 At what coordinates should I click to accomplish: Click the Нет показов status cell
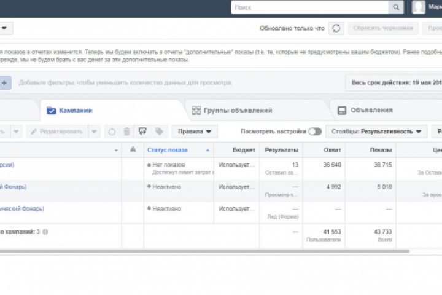(x=169, y=165)
